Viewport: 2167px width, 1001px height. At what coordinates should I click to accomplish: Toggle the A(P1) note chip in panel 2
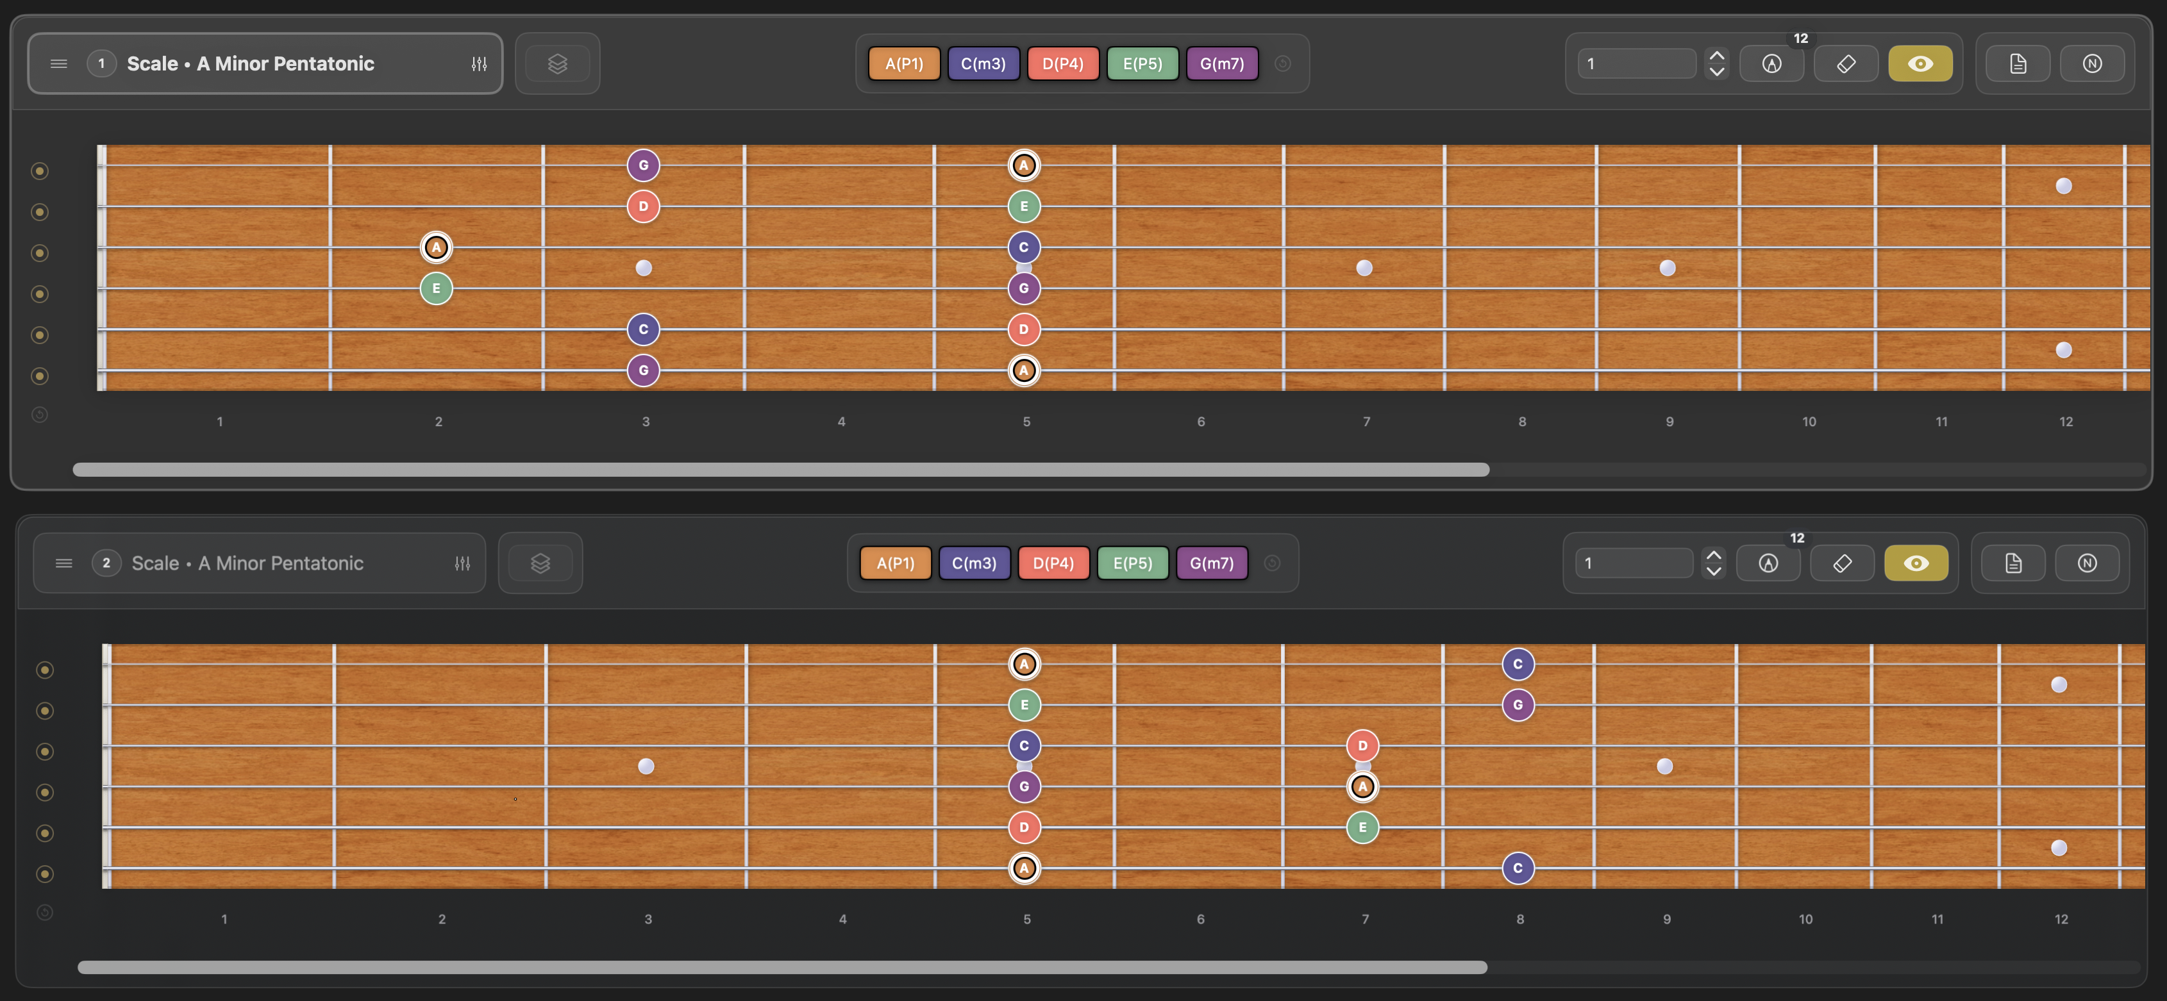pos(896,563)
